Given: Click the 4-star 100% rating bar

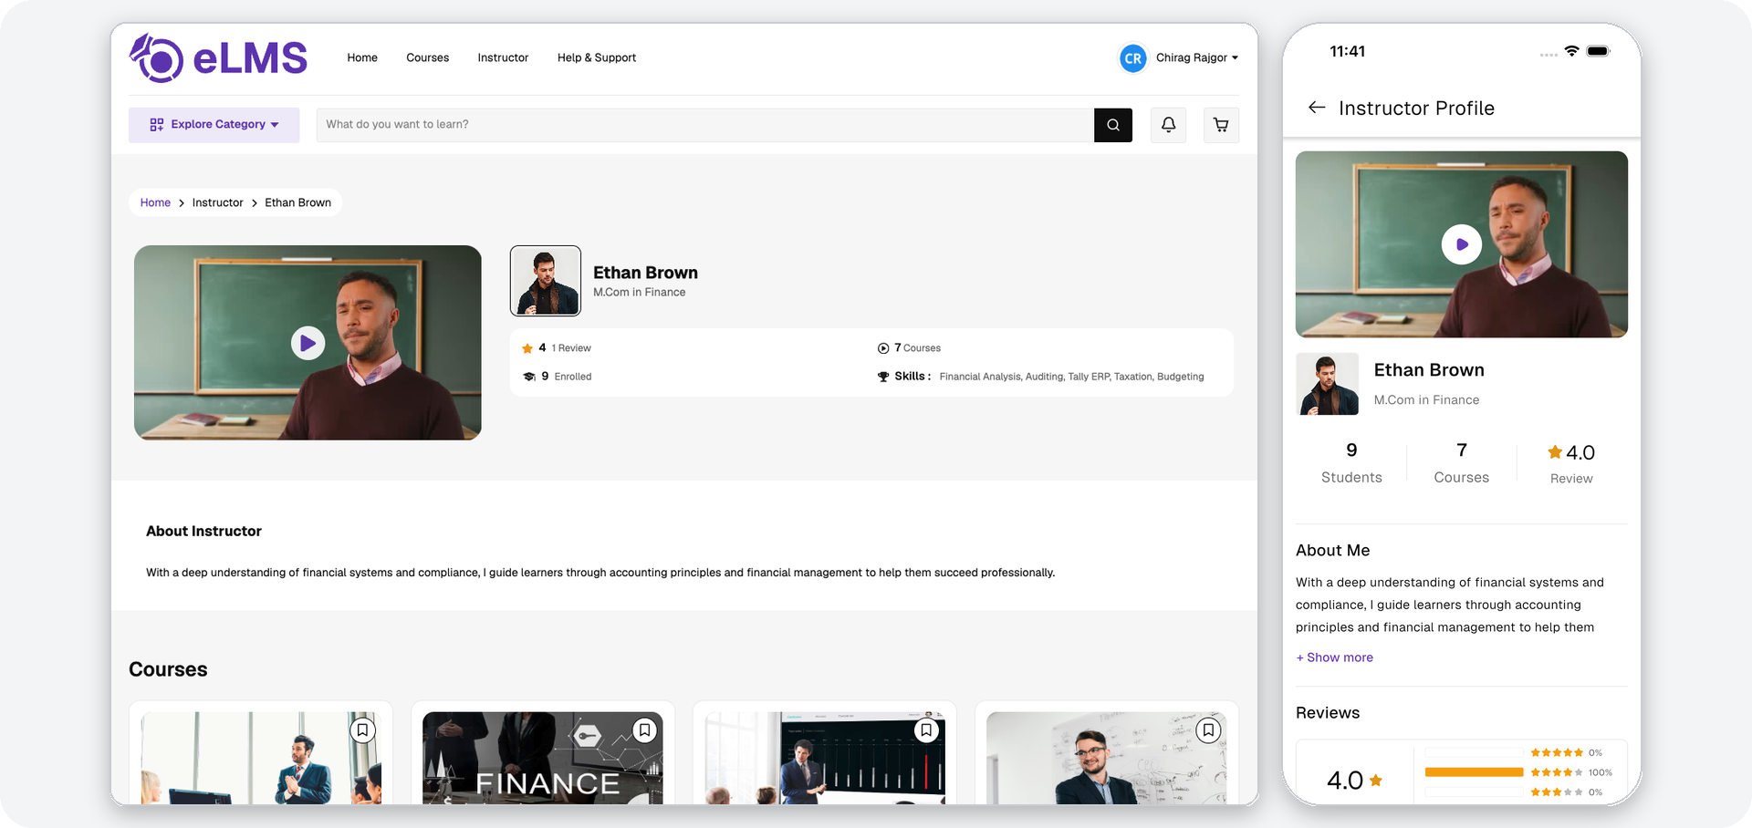Looking at the screenshot, I should point(1474,772).
